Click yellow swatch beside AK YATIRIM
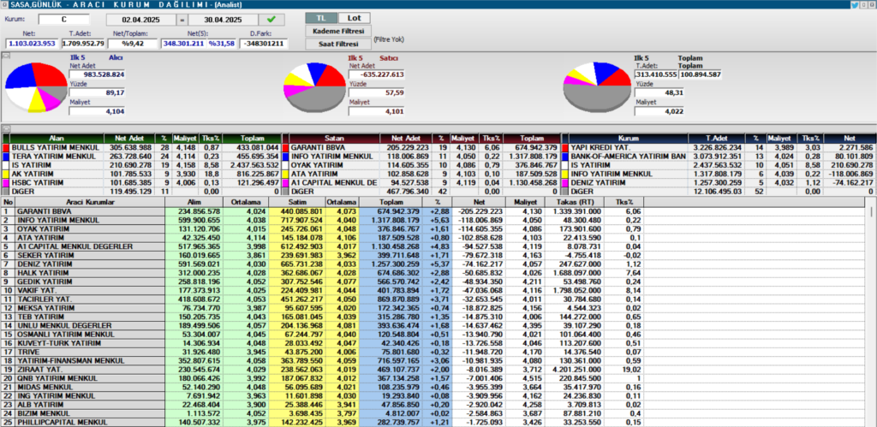The width and height of the screenshot is (877, 427). click(x=6, y=174)
